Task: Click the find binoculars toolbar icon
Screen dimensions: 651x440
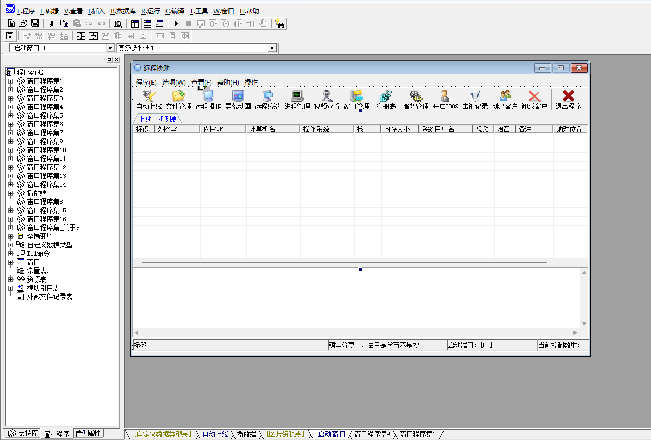Action: [x=280, y=23]
